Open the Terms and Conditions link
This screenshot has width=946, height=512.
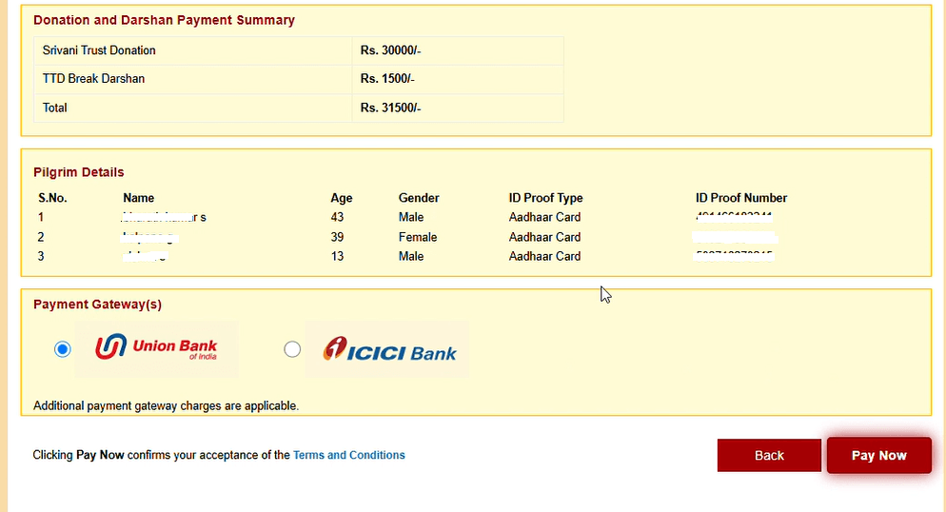click(x=348, y=455)
